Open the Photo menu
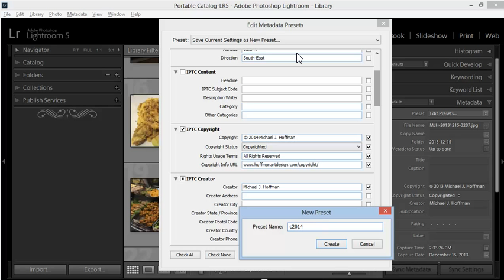This screenshot has height=280, width=504. [x=55, y=14]
